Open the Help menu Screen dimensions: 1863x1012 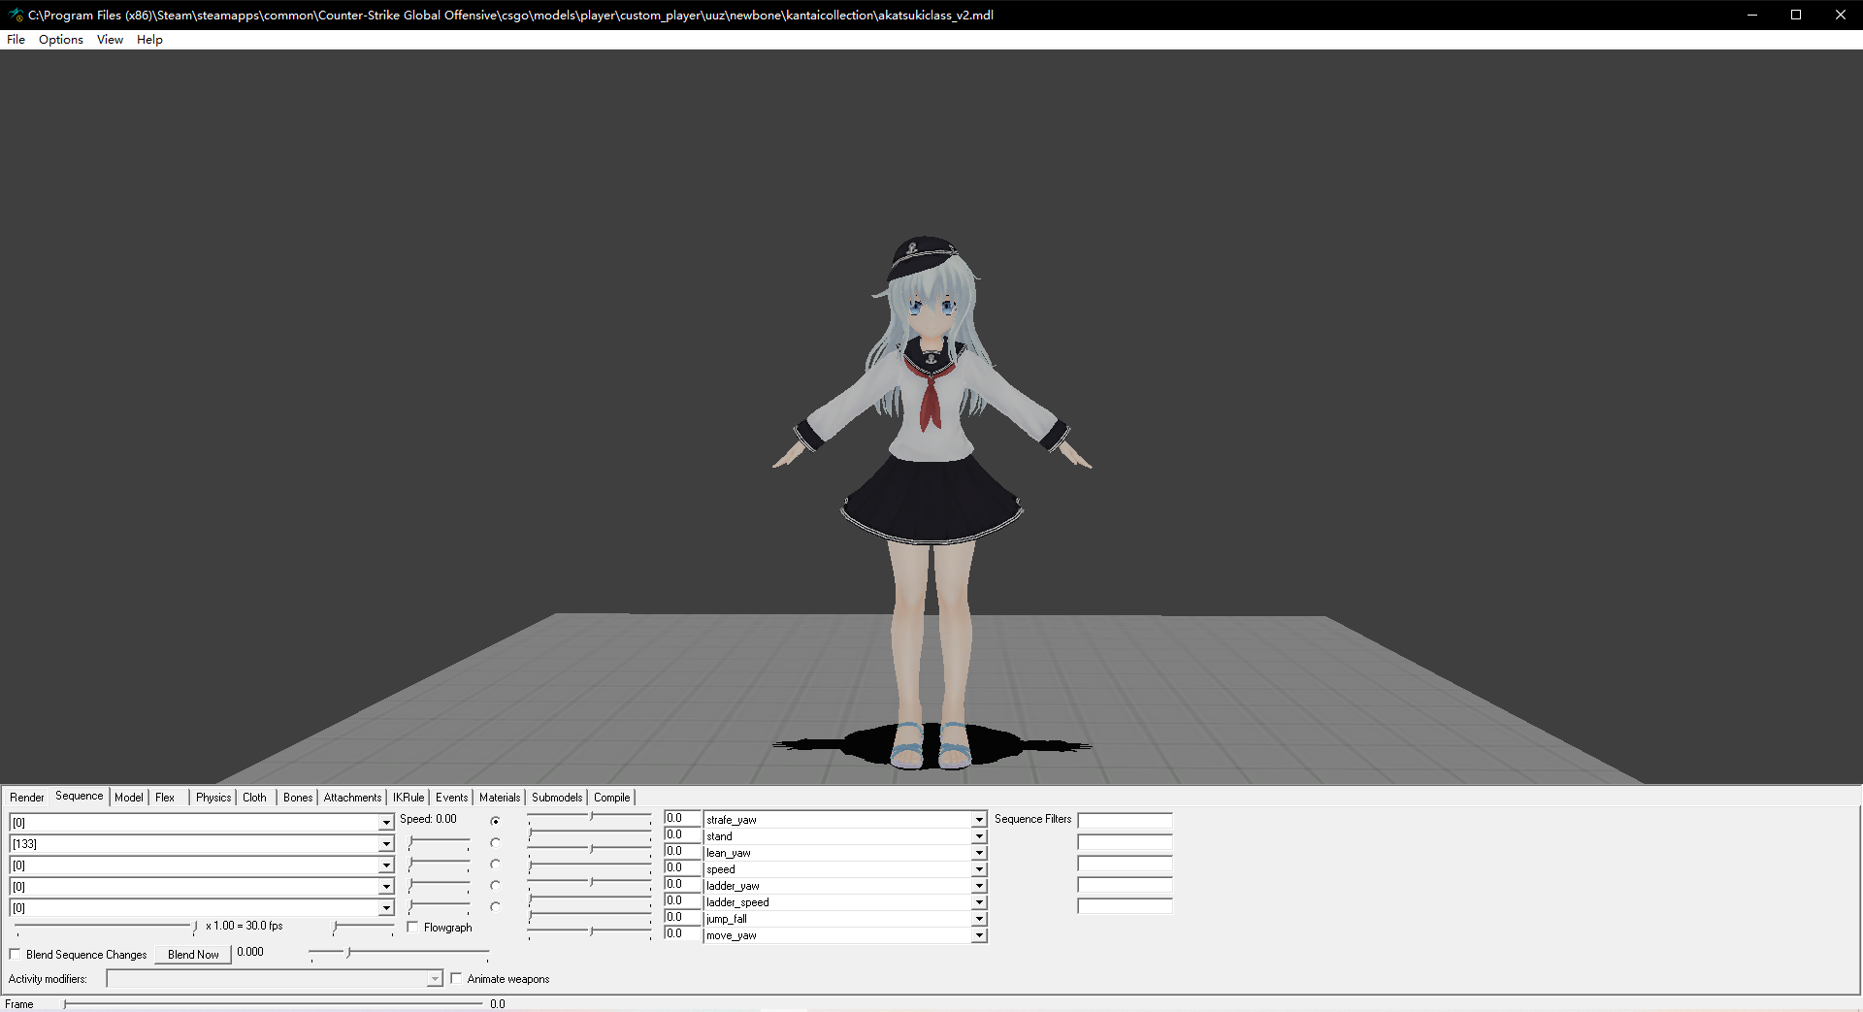coord(149,40)
